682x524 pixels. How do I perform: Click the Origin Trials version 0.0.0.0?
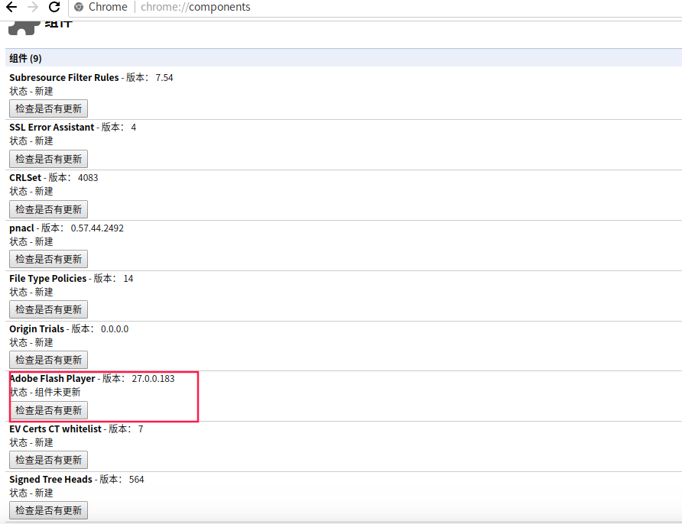coord(115,329)
